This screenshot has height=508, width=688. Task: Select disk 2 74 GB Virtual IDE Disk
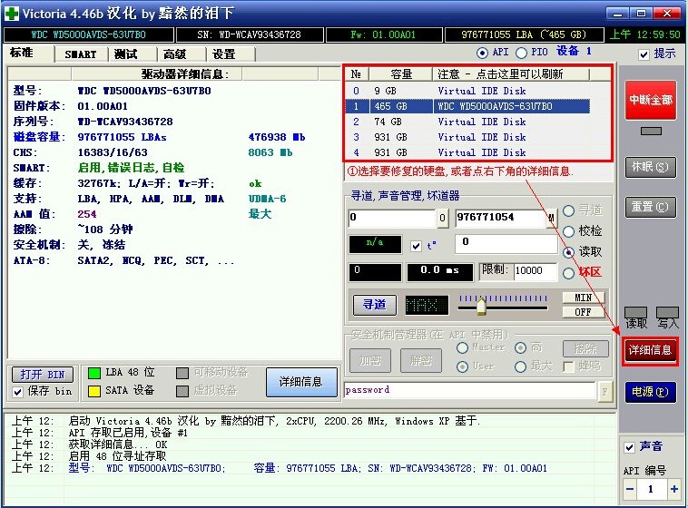[467, 122]
